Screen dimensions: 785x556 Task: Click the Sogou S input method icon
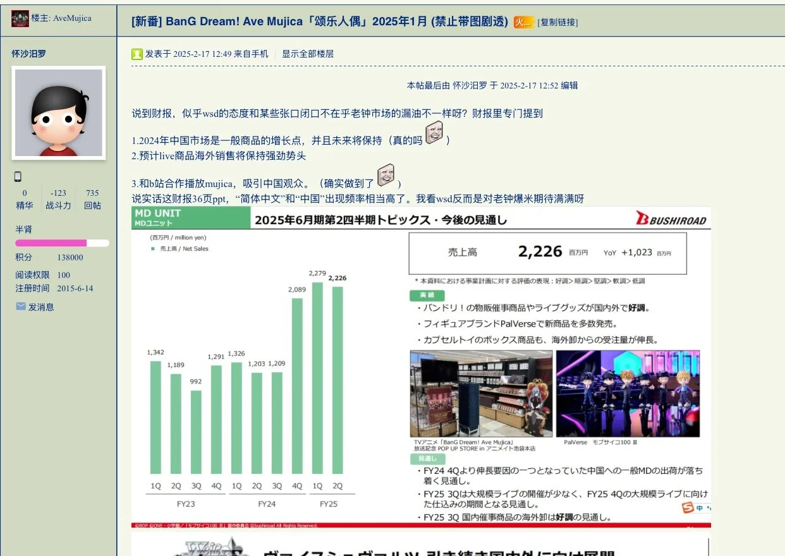point(688,507)
